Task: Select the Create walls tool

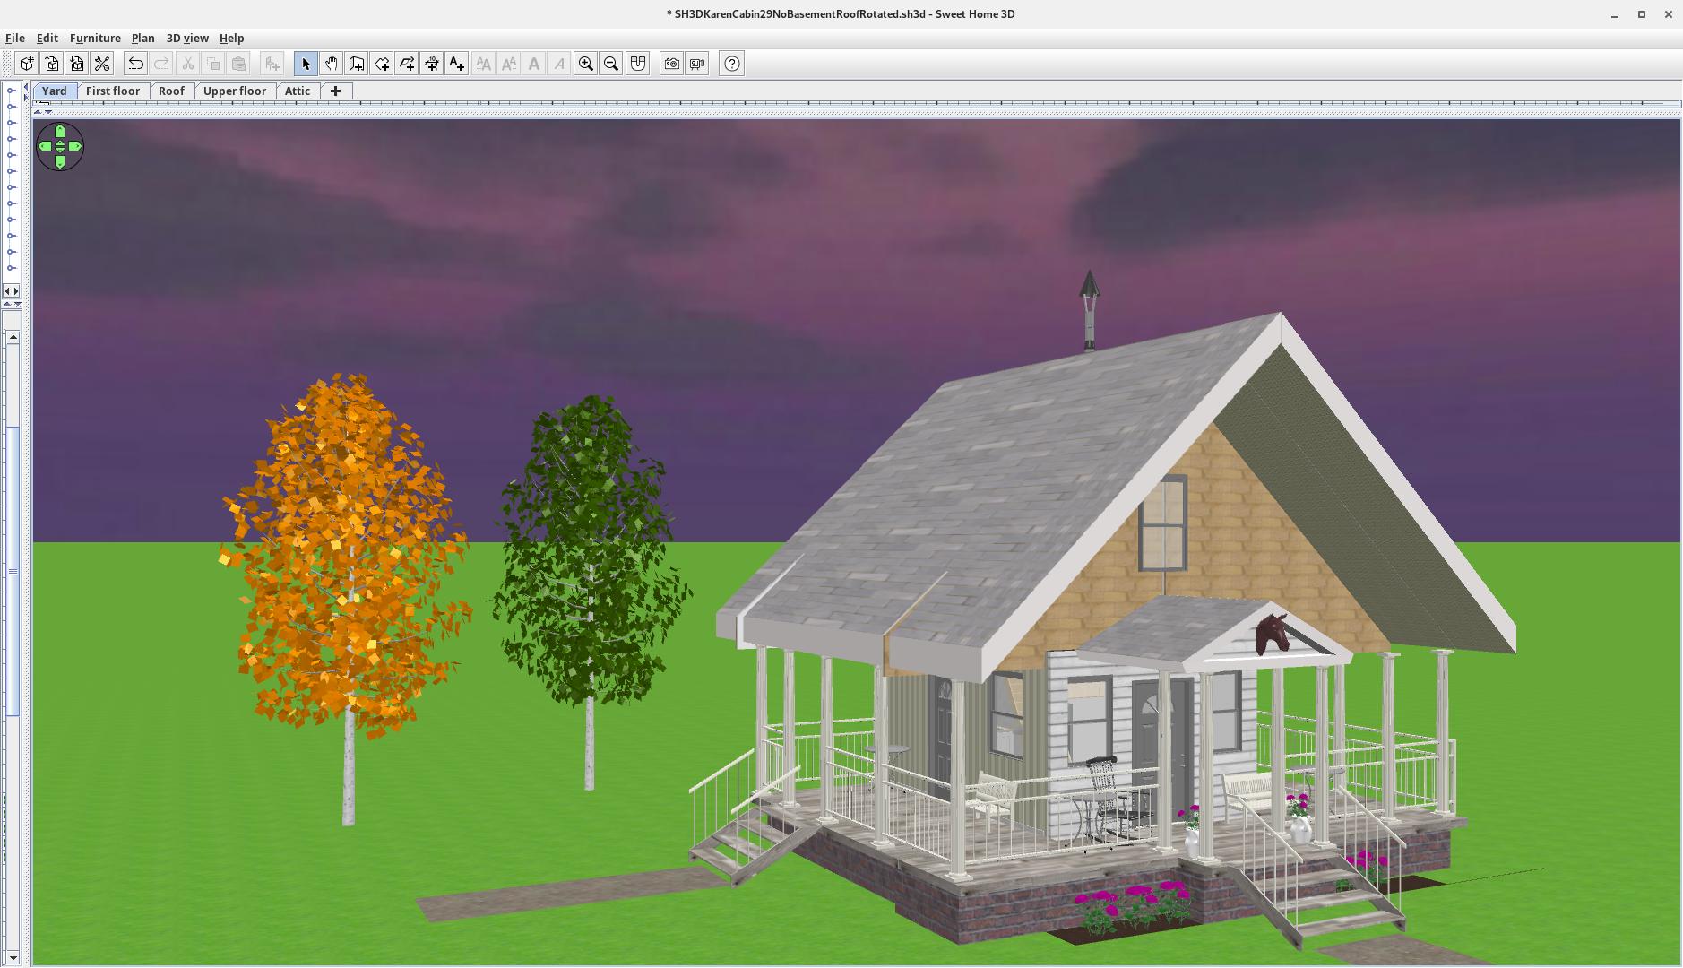Action: pyautogui.click(x=356, y=64)
